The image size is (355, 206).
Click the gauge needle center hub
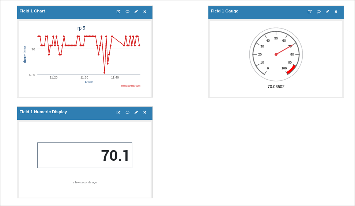[276, 54]
